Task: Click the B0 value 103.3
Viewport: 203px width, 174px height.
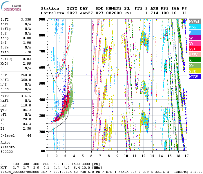Action: (x=26, y=124)
